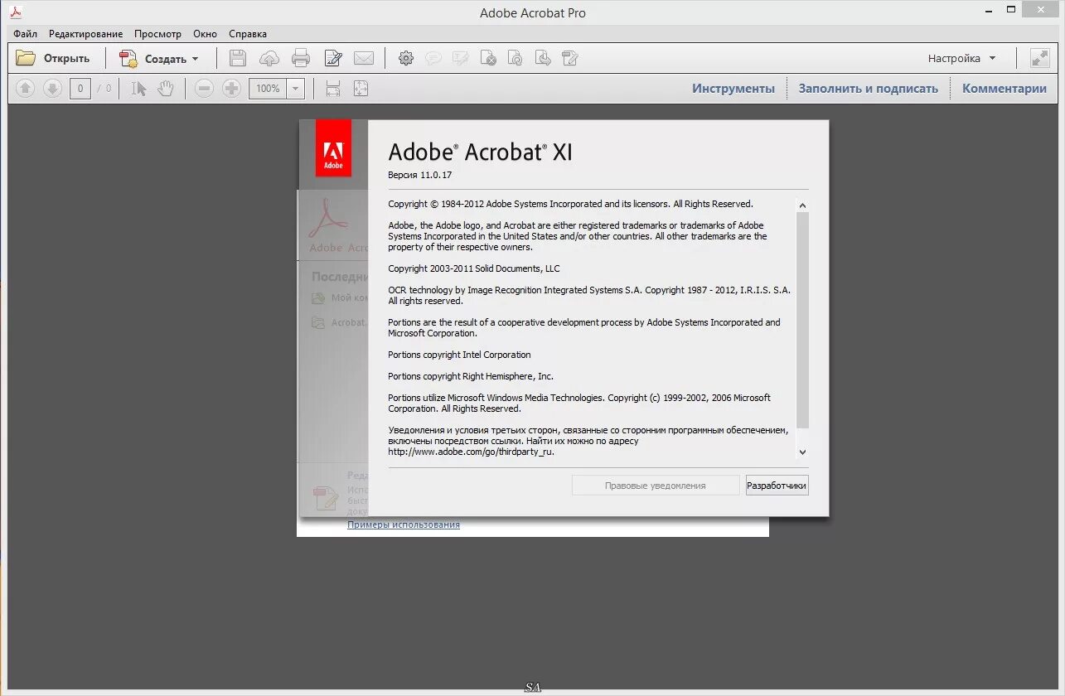
Task: Select the Hand pan tool
Action: [166, 88]
